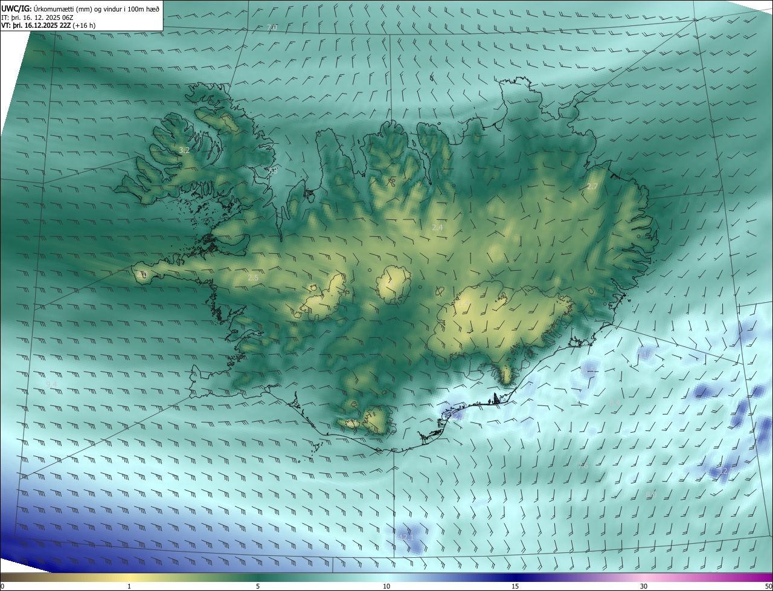Click the title 'UWC/IG: Úrkomumætti (mm) og vindur í 100m hæð'
The width and height of the screenshot is (773, 591).
[80, 8]
